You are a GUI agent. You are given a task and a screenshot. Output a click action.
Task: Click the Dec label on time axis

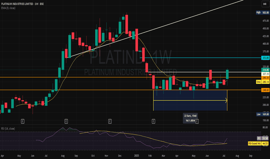pos(120,156)
